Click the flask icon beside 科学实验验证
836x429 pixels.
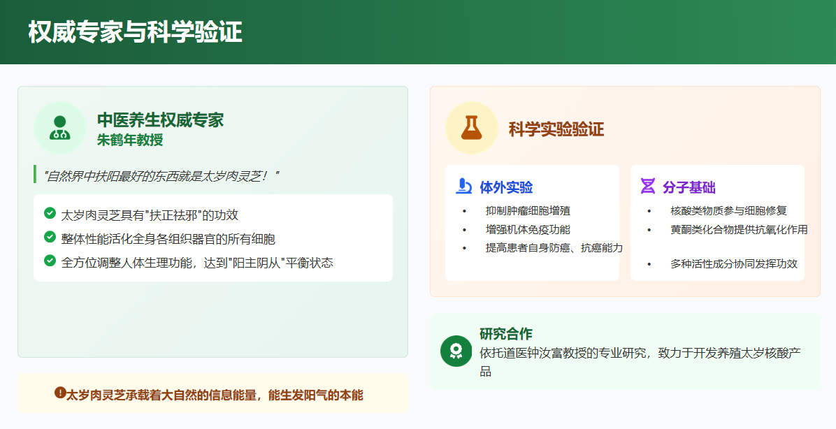[x=471, y=128]
